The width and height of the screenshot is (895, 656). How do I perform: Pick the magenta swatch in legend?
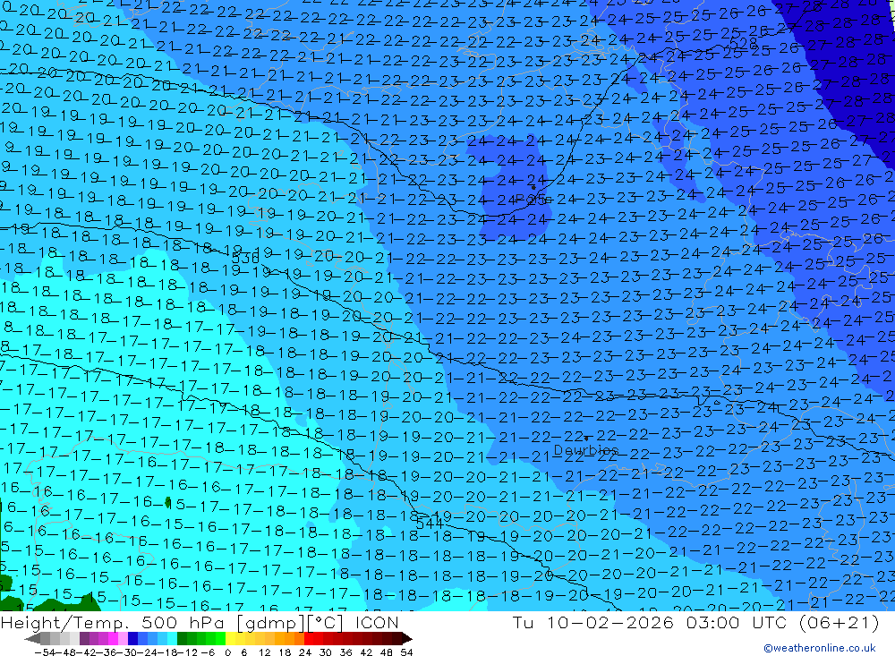[113, 638]
